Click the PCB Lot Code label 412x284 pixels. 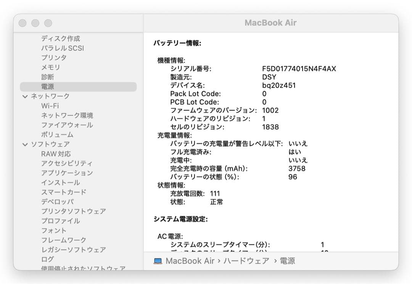[195, 102]
